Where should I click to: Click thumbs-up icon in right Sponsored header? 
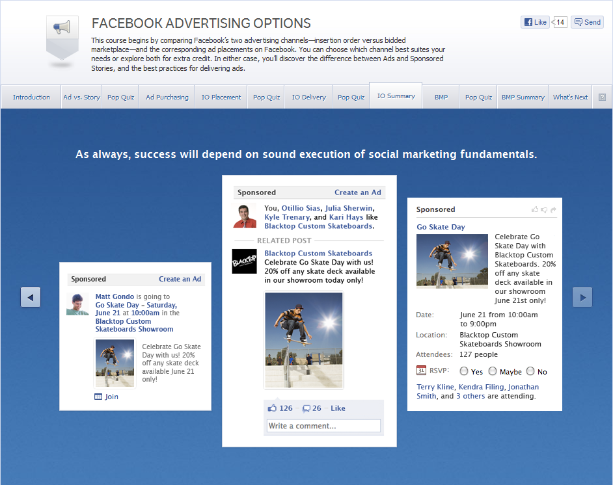(x=535, y=210)
